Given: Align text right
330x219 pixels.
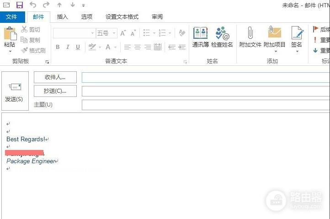Looking at the screenshot, I should click(148, 47).
